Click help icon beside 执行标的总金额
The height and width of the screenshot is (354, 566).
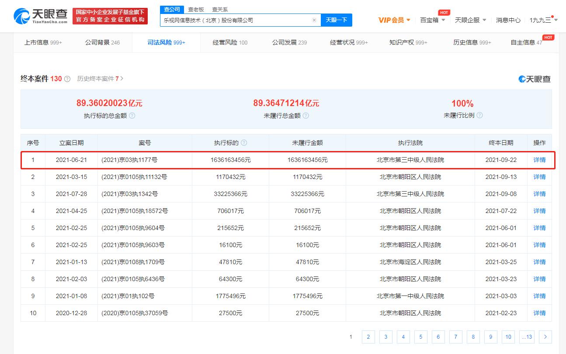[x=132, y=116]
